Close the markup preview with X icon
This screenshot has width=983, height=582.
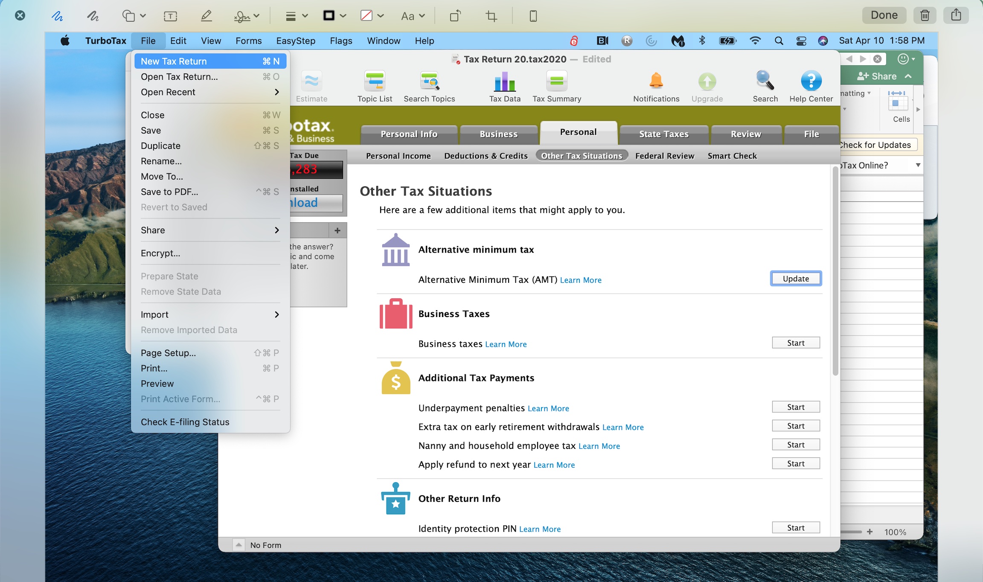(x=20, y=16)
